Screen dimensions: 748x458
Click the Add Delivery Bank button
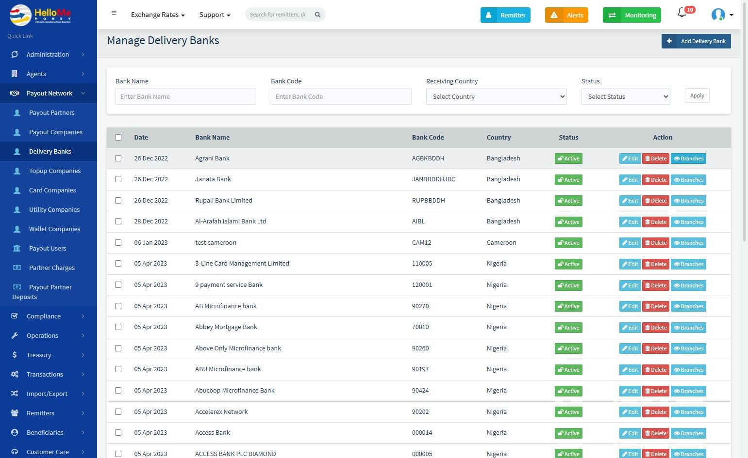[x=696, y=41]
